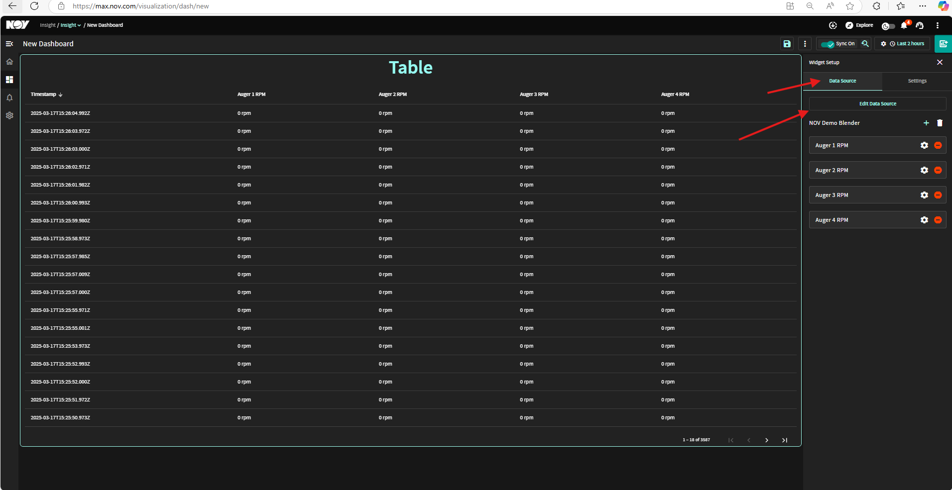Jump to last table page
Screen dimensions: 952x490
point(784,440)
